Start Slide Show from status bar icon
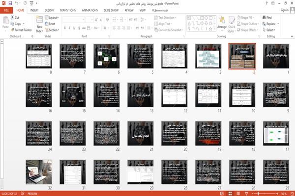The height and width of the screenshot is (196, 295). (246, 194)
